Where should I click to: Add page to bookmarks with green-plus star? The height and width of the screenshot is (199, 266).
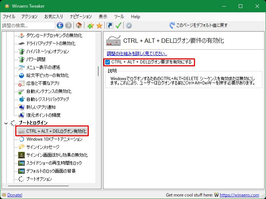91,26
